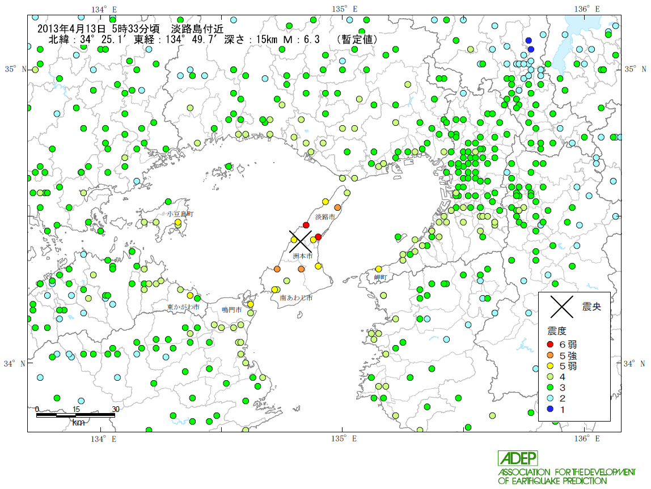Click the 洲本市 city label
The height and width of the screenshot is (489, 651).
tap(302, 256)
